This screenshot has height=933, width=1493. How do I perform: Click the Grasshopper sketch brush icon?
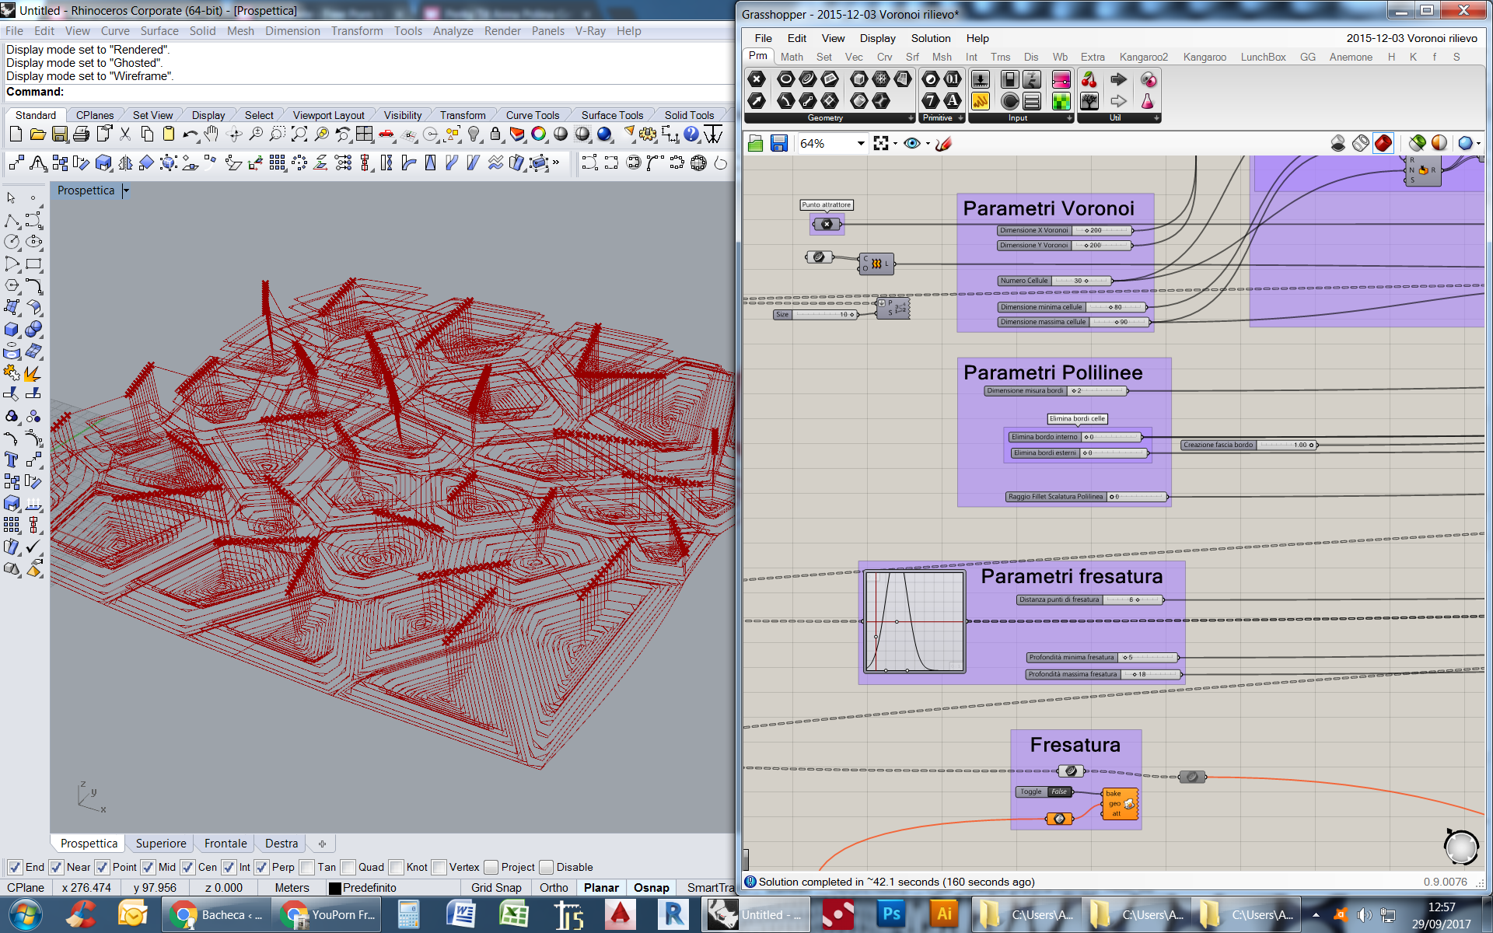pos(944,143)
